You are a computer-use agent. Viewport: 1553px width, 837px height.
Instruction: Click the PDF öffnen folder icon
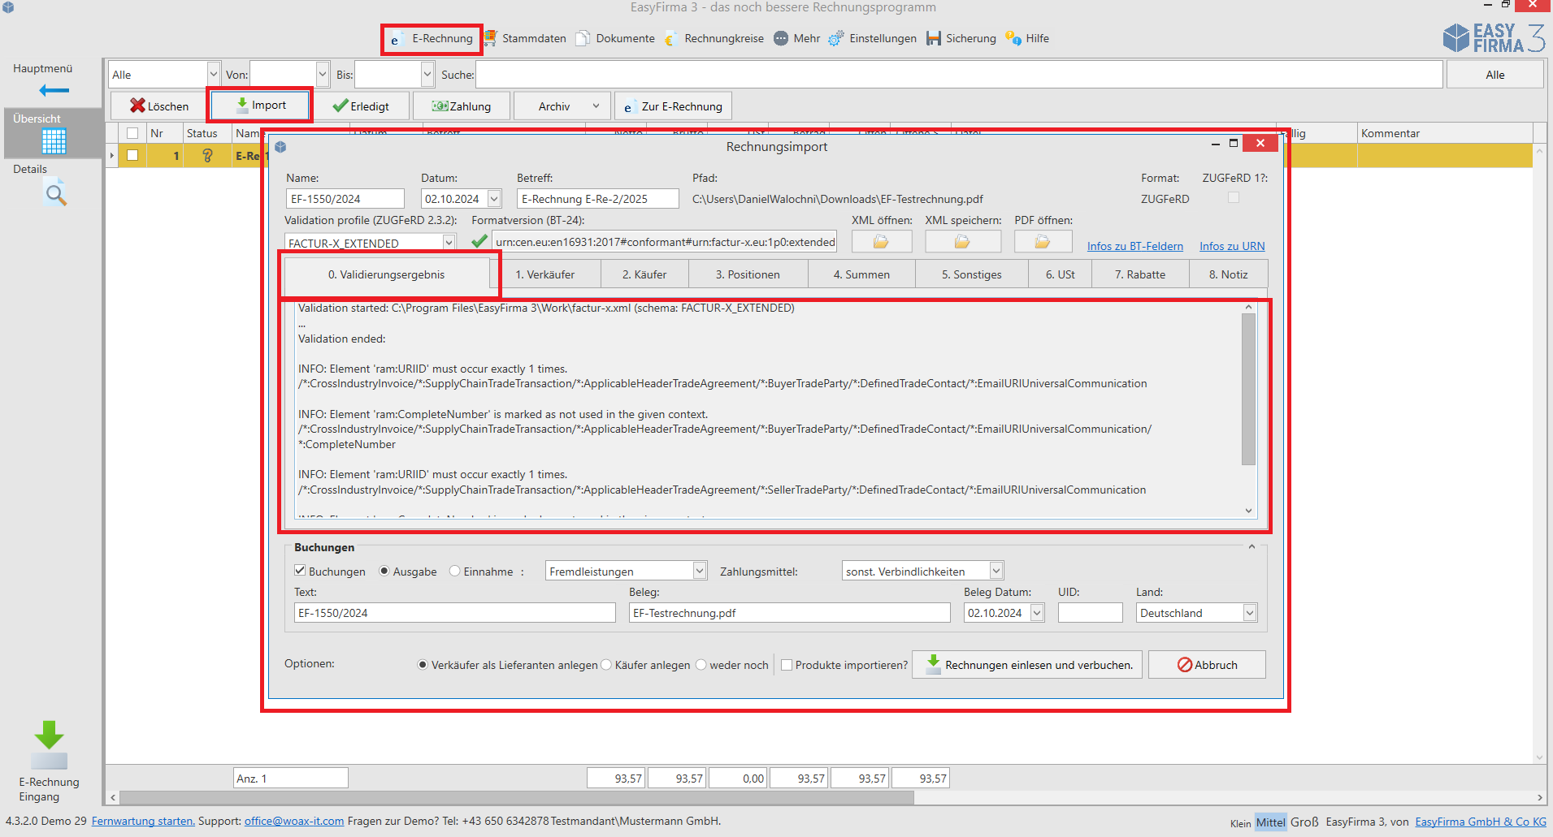click(x=1043, y=242)
